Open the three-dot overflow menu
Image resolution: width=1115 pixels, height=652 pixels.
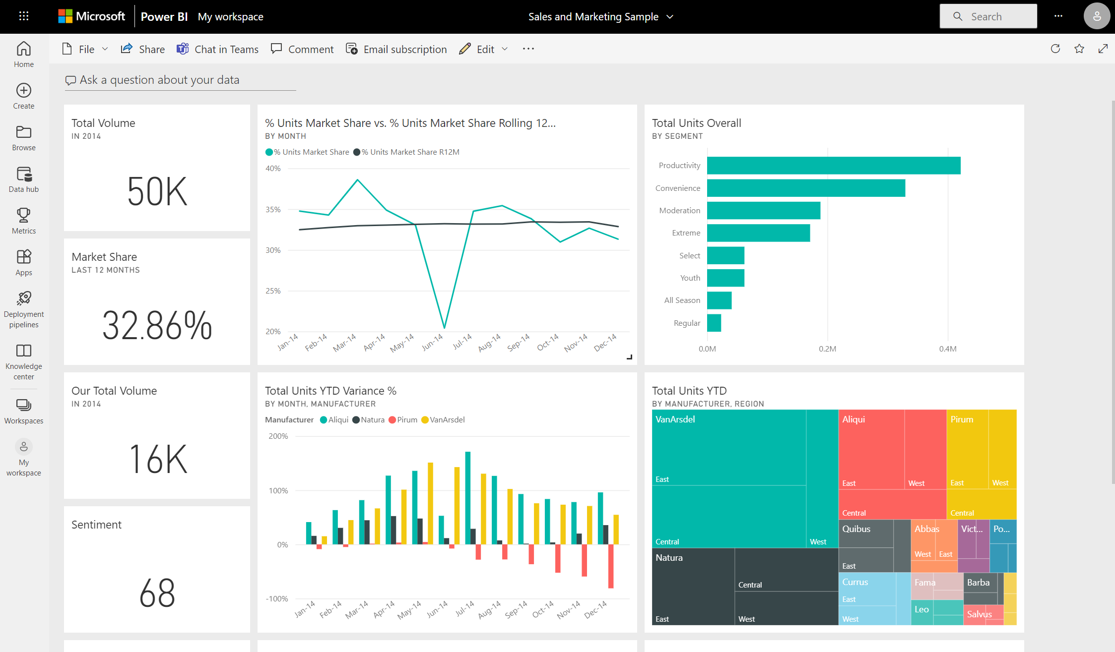click(x=528, y=48)
